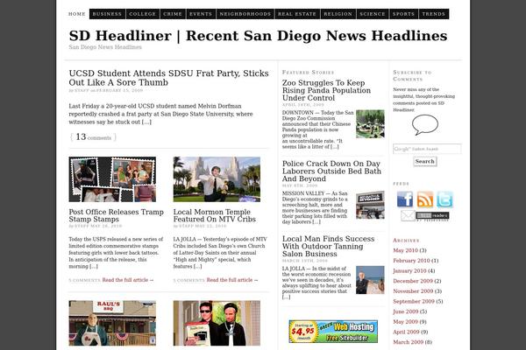526x350 pixels.
Task: Open the February 2010 archive
Action: click(x=411, y=261)
